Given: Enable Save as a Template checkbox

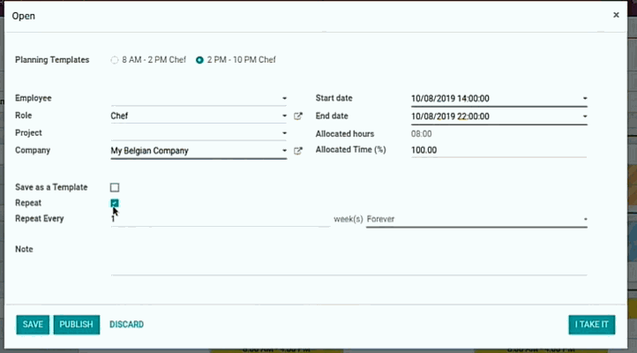Looking at the screenshot, I should (115, 187).
